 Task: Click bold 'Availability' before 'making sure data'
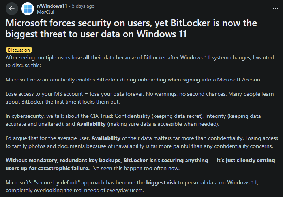point(91,124)
